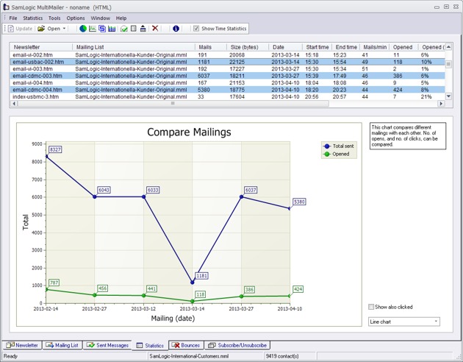Click the gray page toolbar icon

[x=134, y=29]
